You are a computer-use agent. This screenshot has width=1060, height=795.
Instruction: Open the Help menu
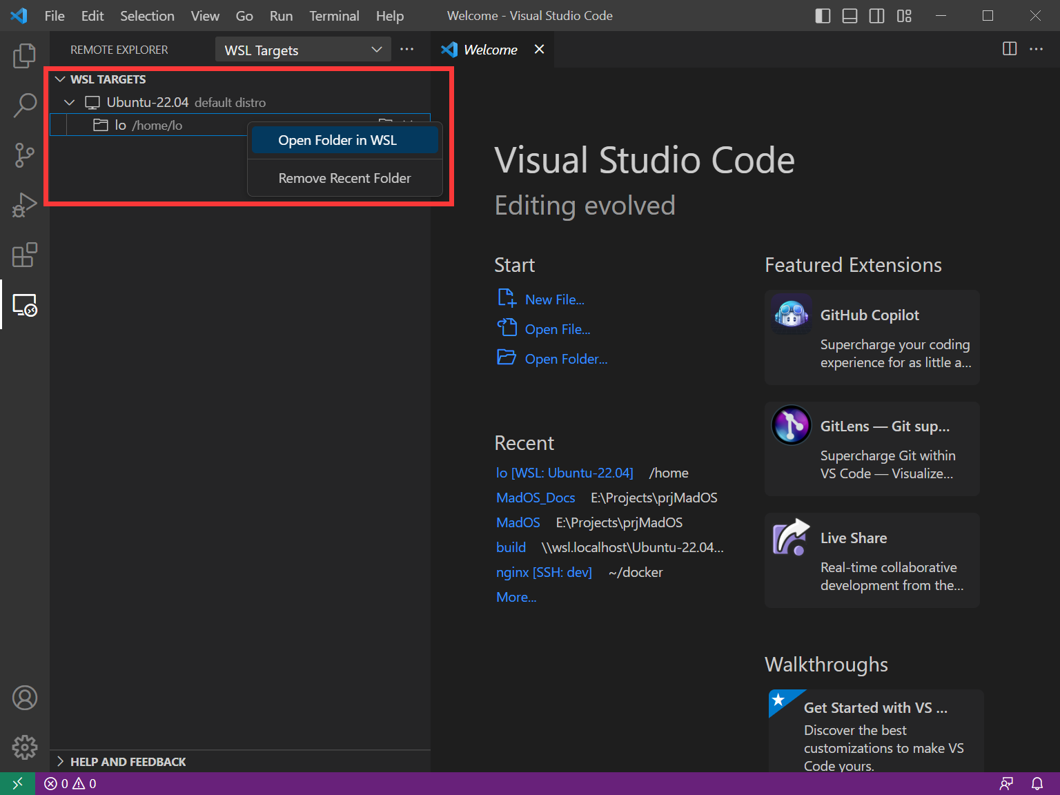390,16
